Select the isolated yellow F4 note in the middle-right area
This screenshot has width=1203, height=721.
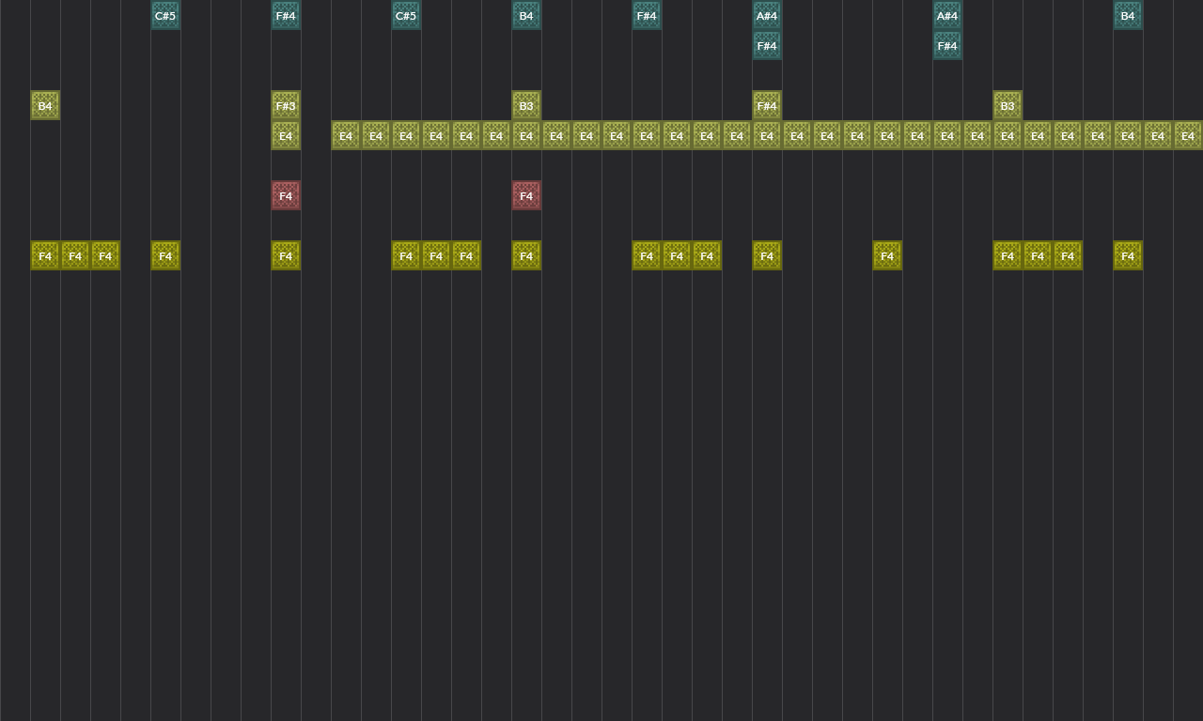(x=886, y=255)
